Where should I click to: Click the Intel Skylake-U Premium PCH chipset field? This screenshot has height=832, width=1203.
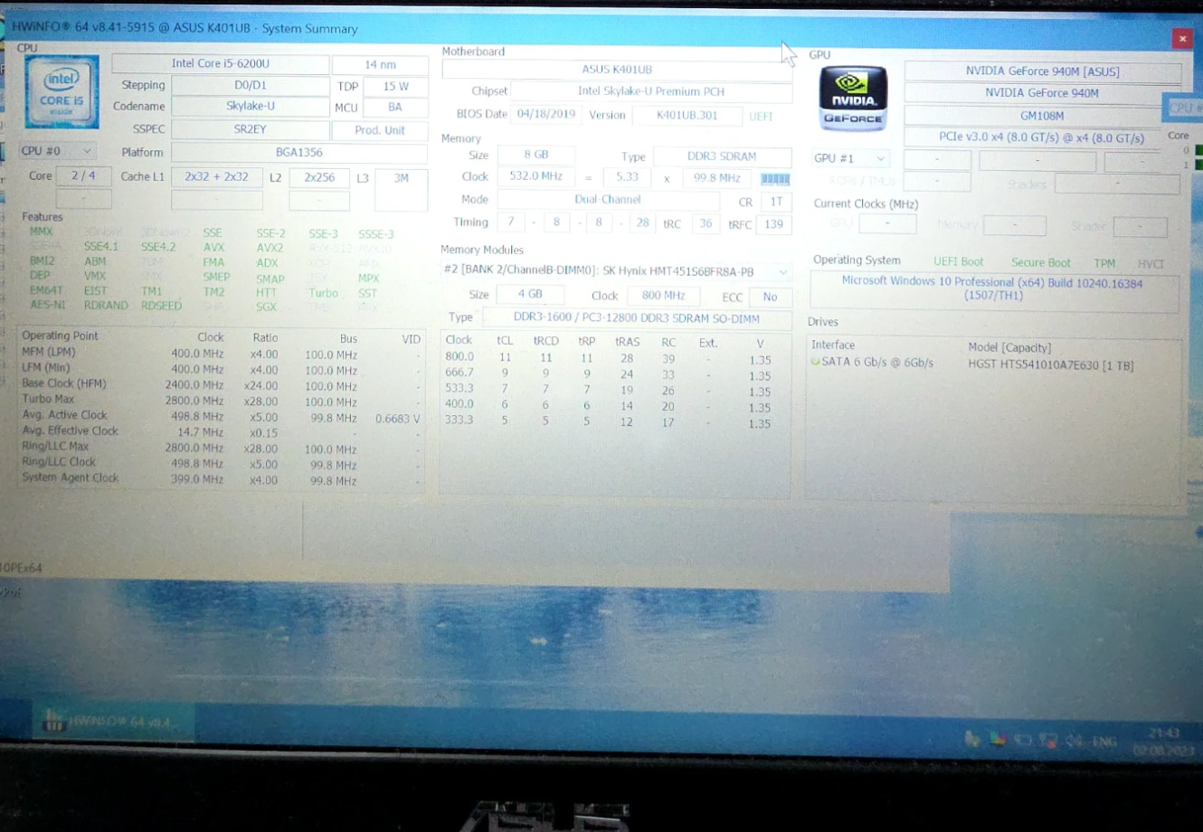tap(651, 91)
